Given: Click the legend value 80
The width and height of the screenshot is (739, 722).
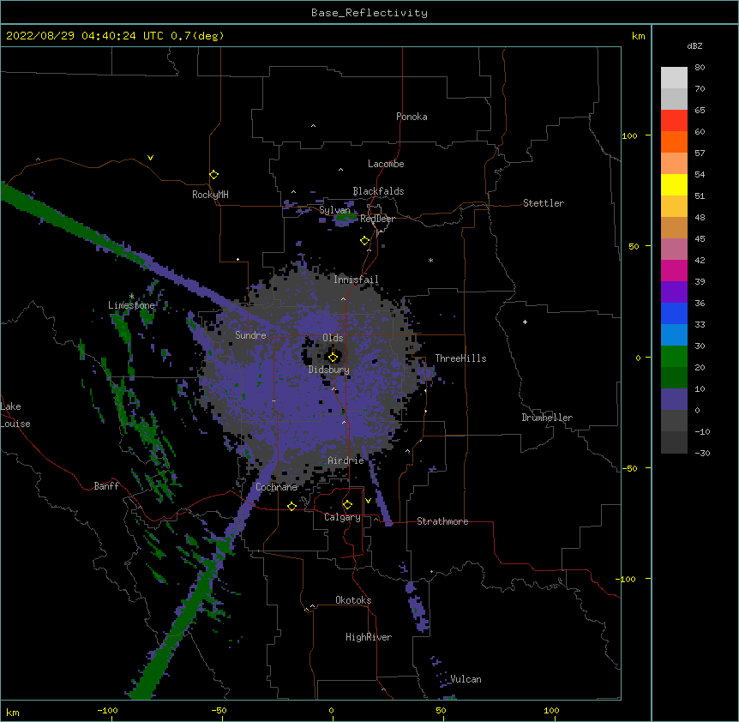Looking at the screenshot, I should 700,68.
